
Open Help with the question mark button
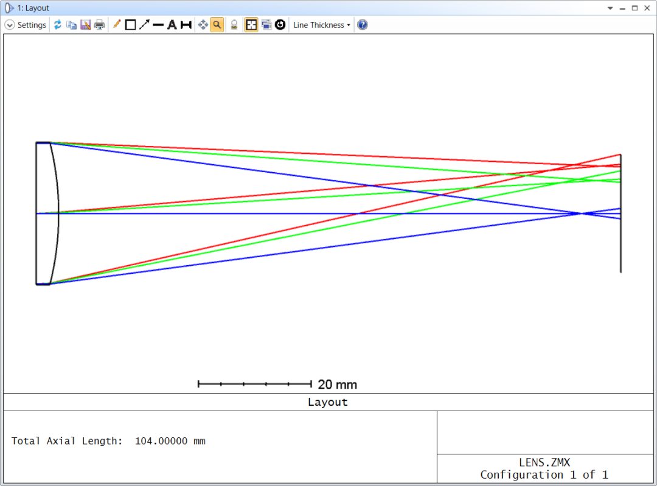362,24
